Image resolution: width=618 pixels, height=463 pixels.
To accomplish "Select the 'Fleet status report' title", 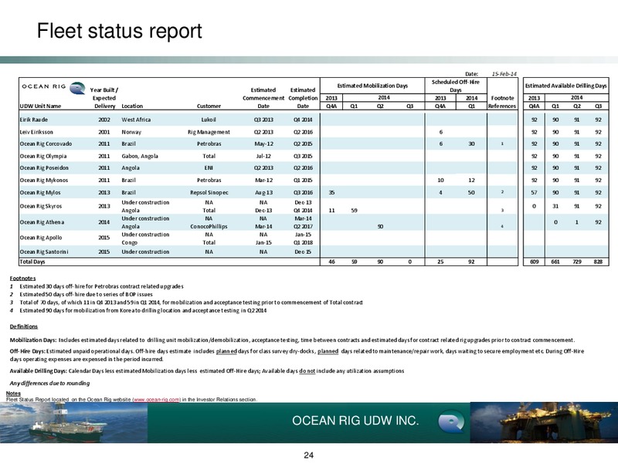I will click(120, 31).
